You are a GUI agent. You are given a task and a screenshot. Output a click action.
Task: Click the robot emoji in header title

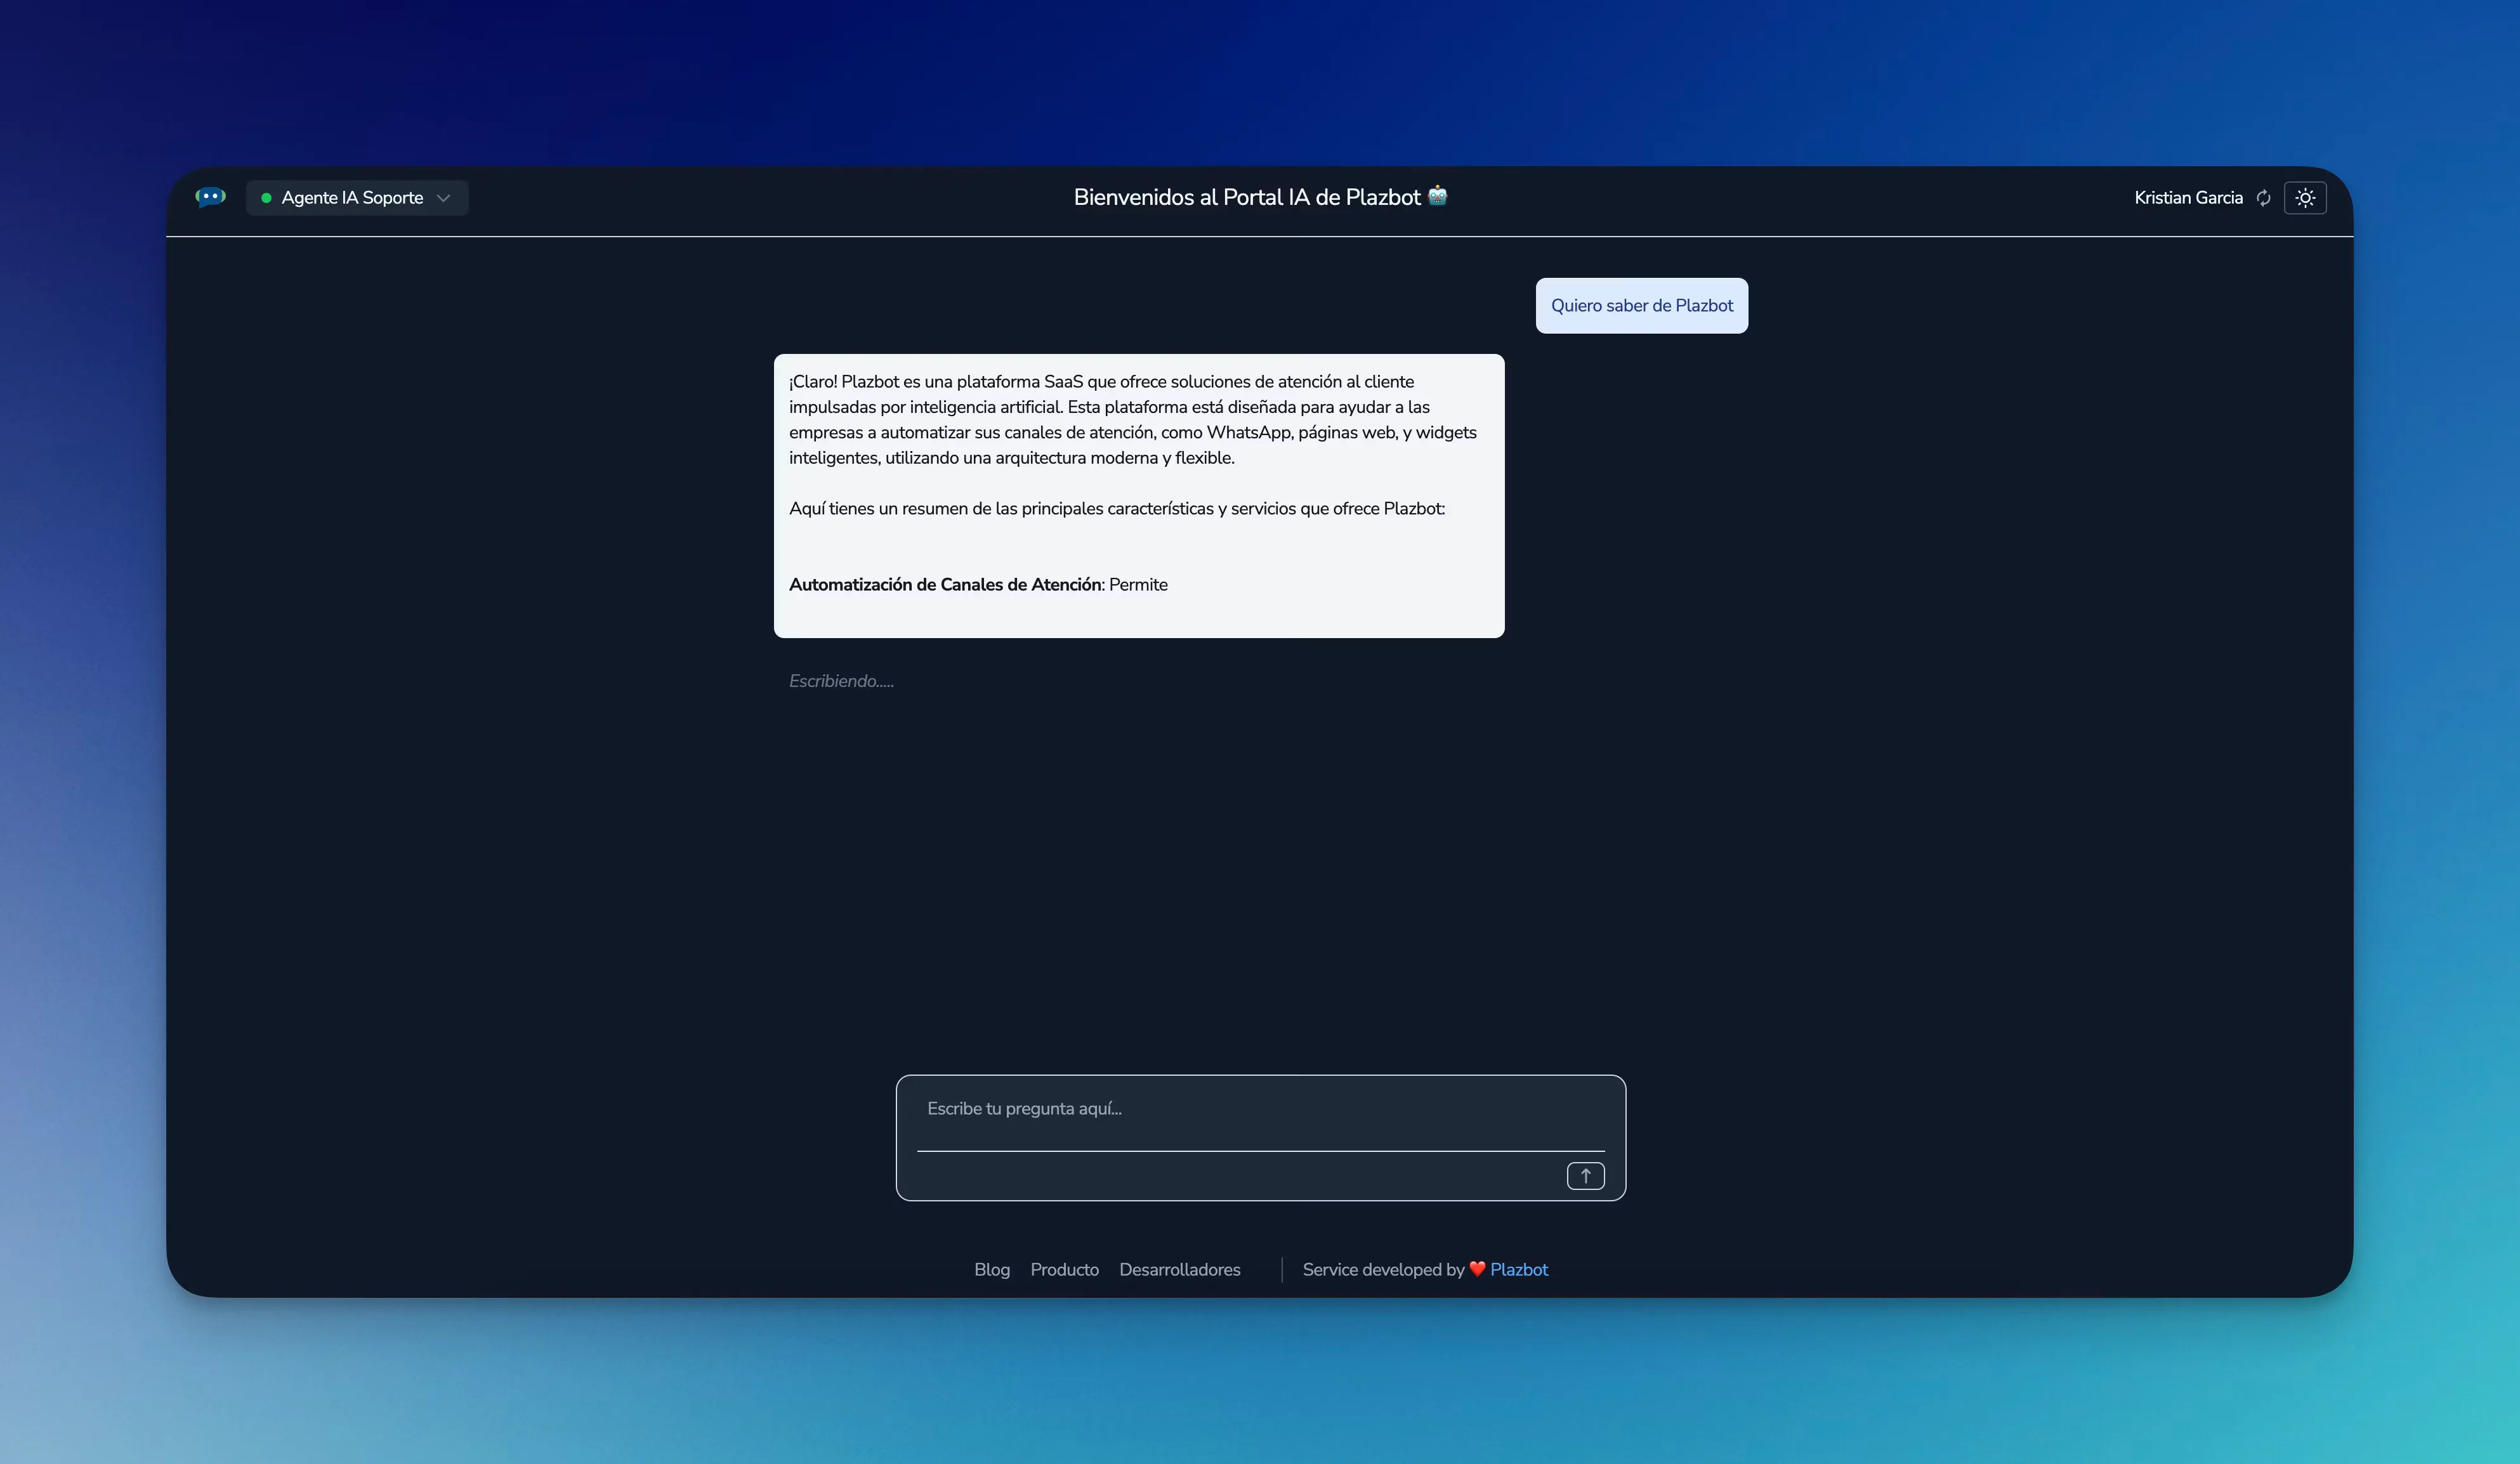1437,196
